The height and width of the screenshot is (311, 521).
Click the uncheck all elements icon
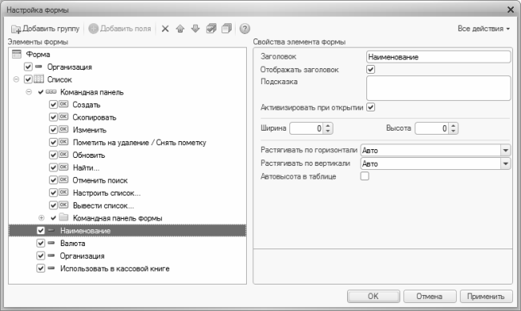coord(226,29)
